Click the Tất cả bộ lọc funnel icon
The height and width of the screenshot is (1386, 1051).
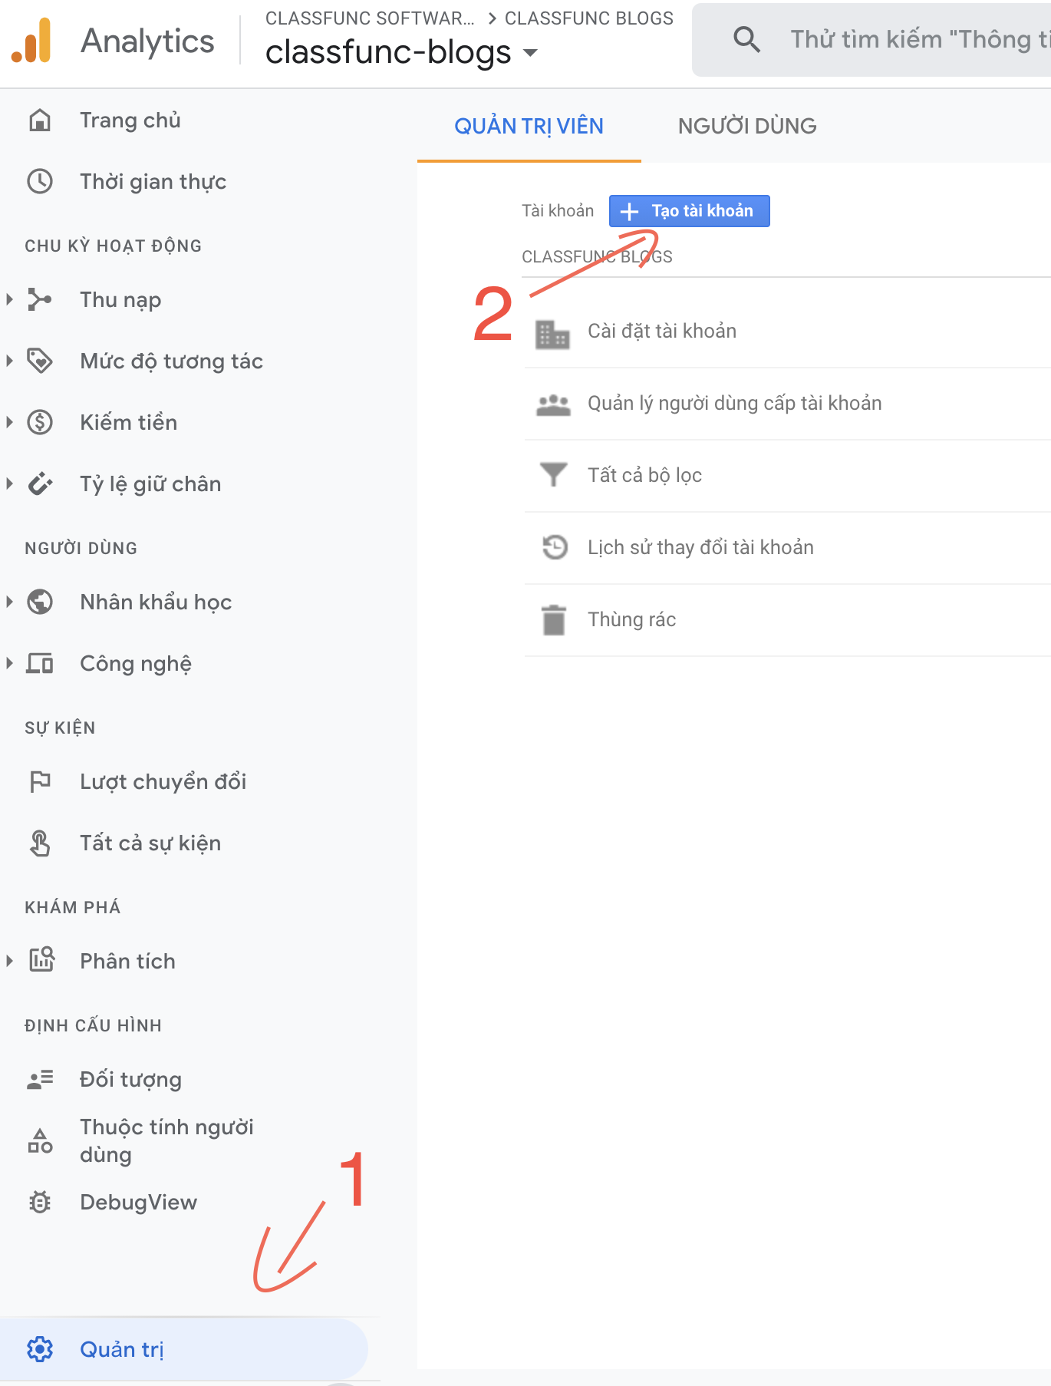pos(553,475)
